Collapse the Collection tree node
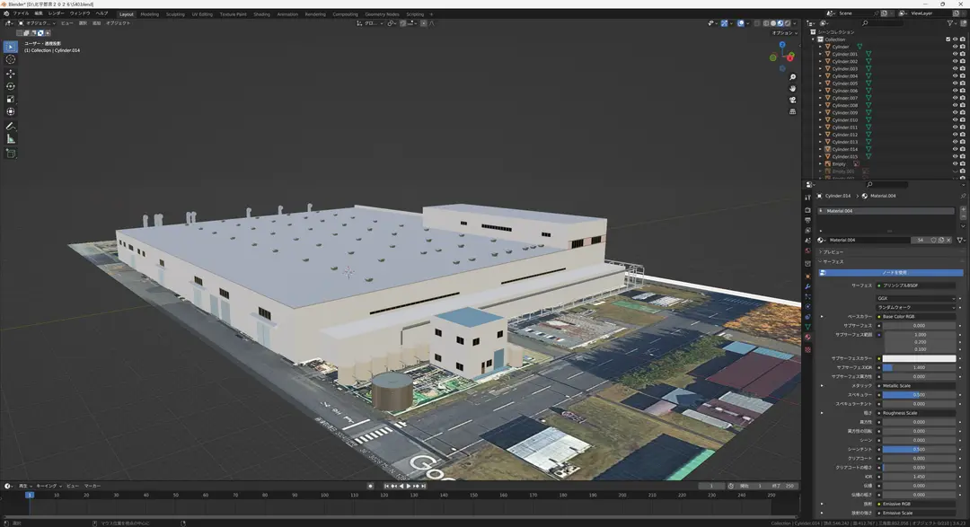The width and height of the screenshot is (970, 527). pos(814,39)
